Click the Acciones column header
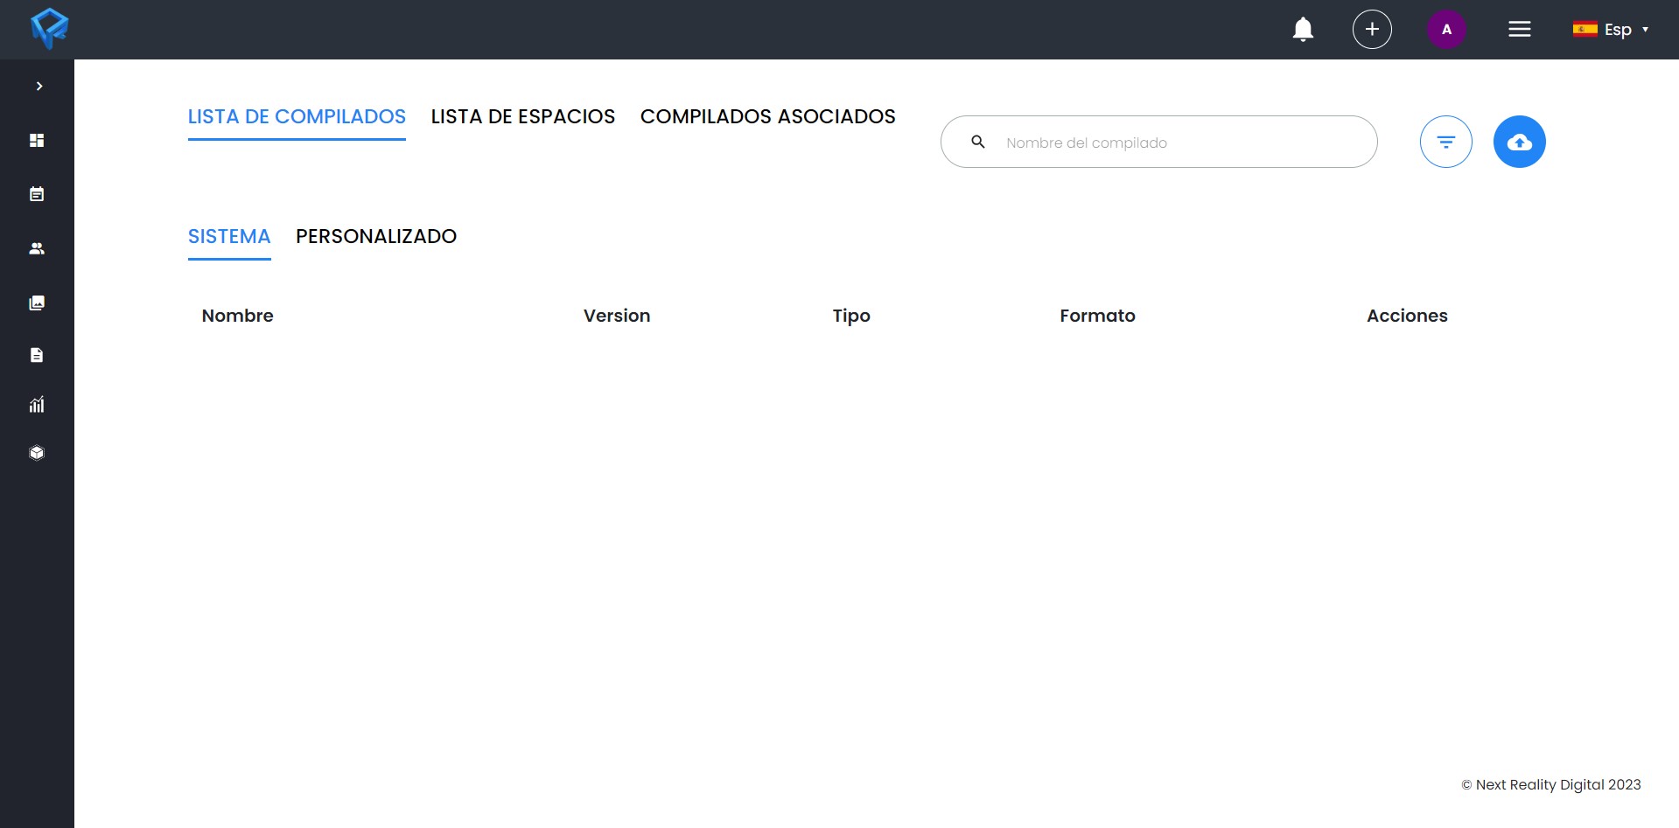 [1407, 316]
